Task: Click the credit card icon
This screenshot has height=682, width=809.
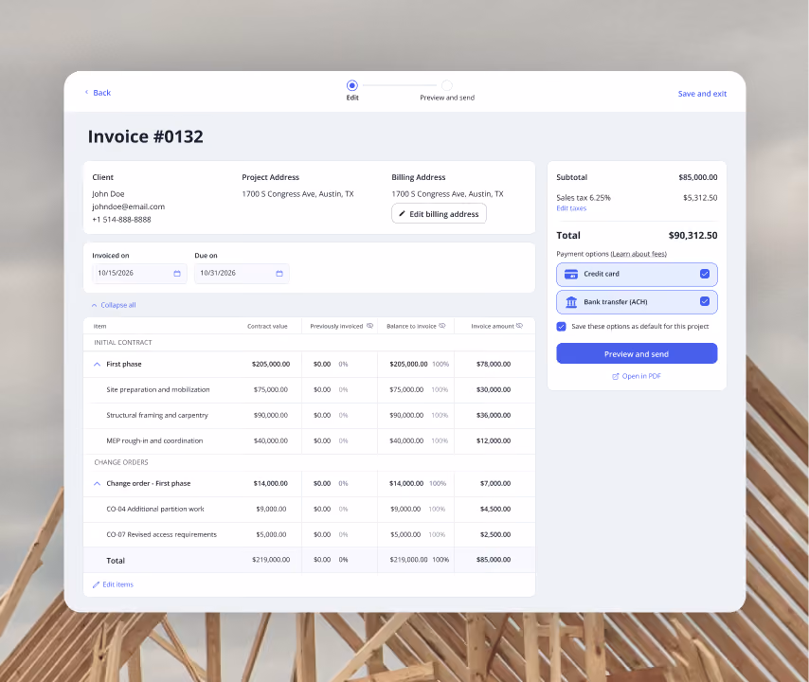Action: coord(571,275)
